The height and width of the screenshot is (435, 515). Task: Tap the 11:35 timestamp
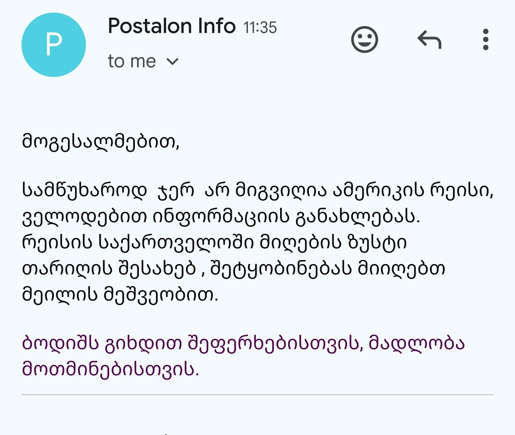pos(260,28)
